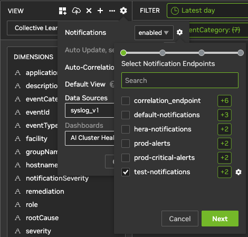Click the fourth wizard step dot

coord(241,53)
